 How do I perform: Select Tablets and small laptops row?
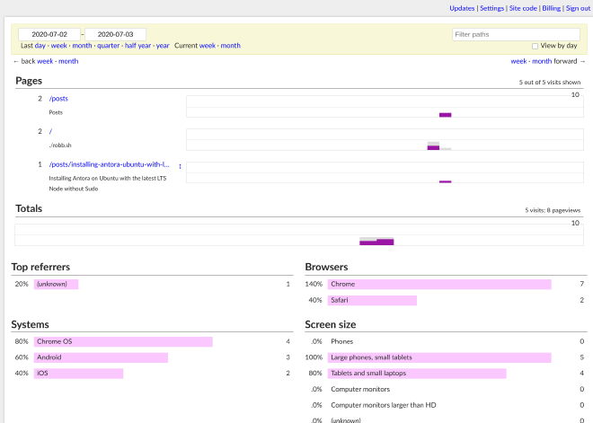pyautogui.click(x=446, y=374)
